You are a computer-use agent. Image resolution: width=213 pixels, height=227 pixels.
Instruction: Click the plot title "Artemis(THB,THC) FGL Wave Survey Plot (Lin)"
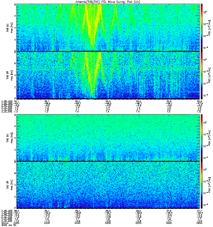(108, 2)
